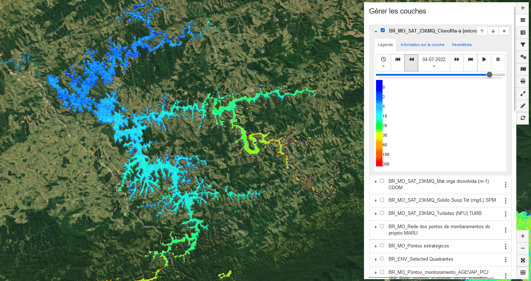Move Clorofila-a layer down with arrow
The height and width of the screenshot is (281, 531).
(493, 31)
